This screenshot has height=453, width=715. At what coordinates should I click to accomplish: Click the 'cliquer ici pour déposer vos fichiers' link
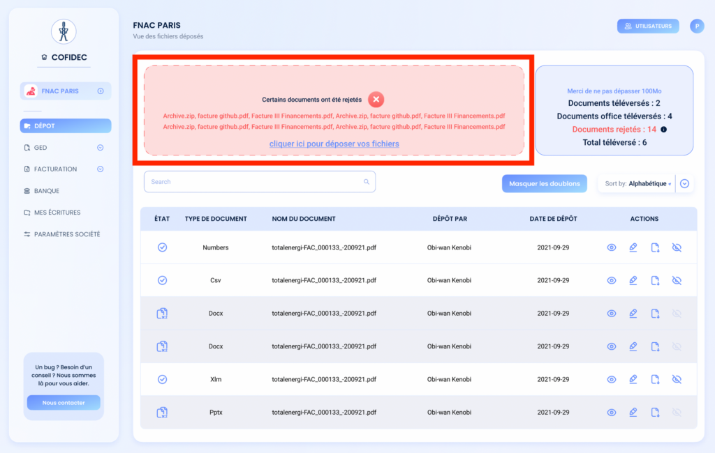[x=334, y=144]
